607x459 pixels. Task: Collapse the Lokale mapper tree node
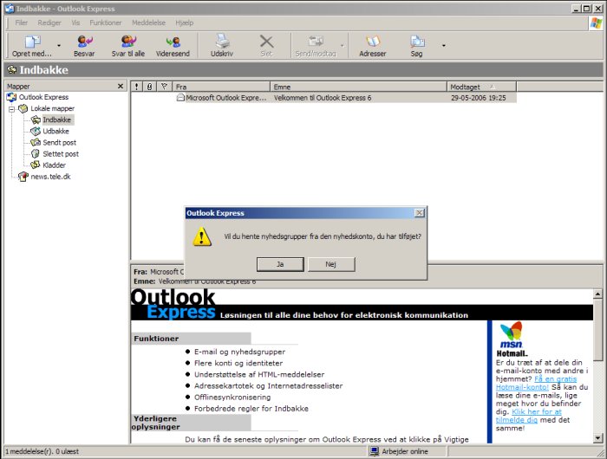11,108
